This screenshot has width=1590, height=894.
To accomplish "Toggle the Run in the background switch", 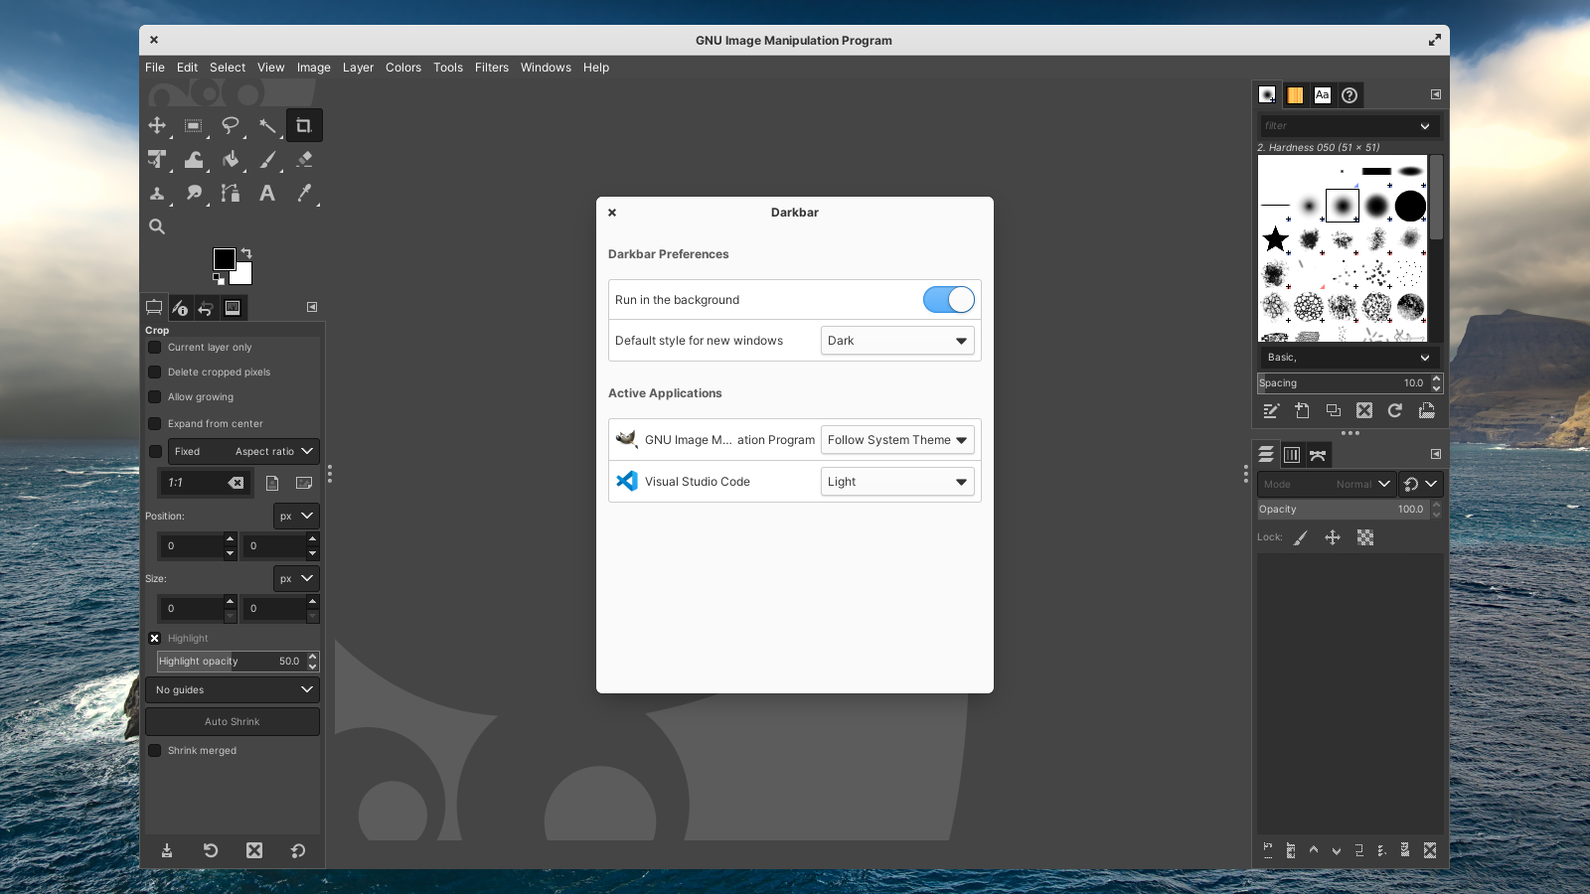I will [x=948, y=299].
